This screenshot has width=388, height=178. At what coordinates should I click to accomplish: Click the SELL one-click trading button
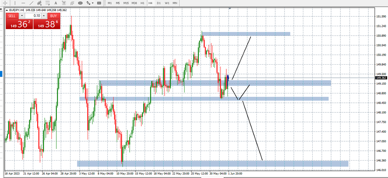tap(12, 16)
